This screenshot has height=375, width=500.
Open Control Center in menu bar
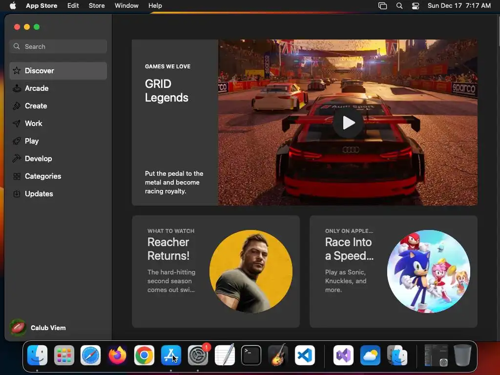click(x=416, y=6)
